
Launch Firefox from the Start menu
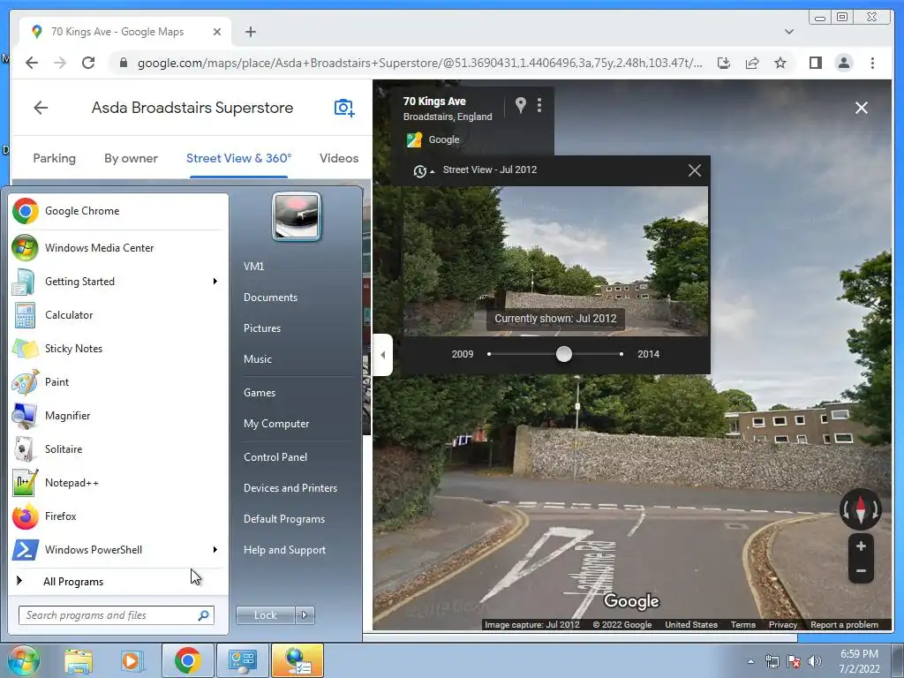click(118, 516)
